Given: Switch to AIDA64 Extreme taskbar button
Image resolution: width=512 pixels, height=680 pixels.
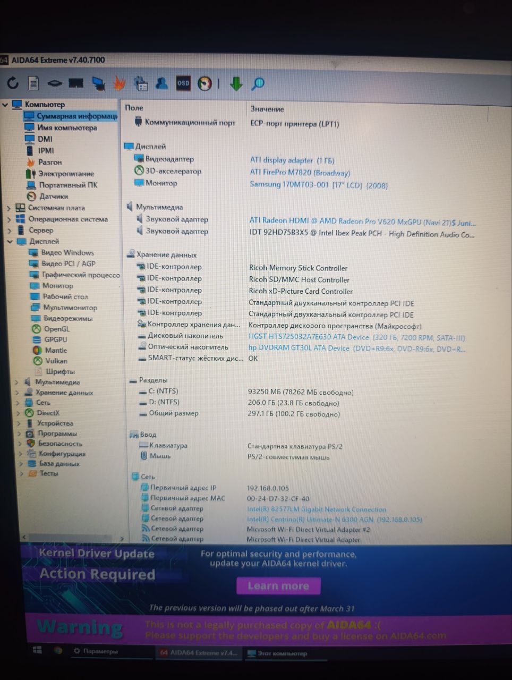Looking at the screenshot, I should coord(198,652).
